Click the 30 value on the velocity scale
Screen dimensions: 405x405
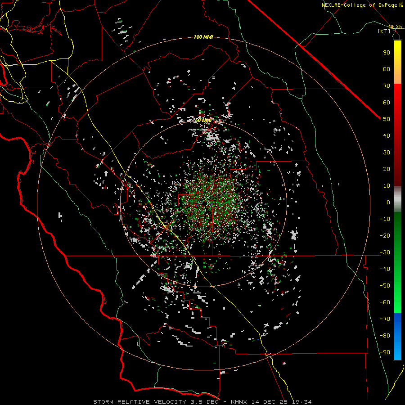pos(387,153)
